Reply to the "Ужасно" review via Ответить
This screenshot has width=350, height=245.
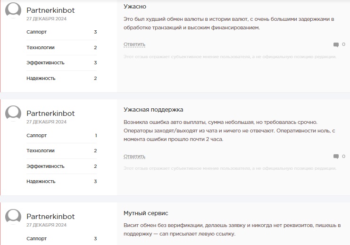pyautogui.click(x=134, y=44)
